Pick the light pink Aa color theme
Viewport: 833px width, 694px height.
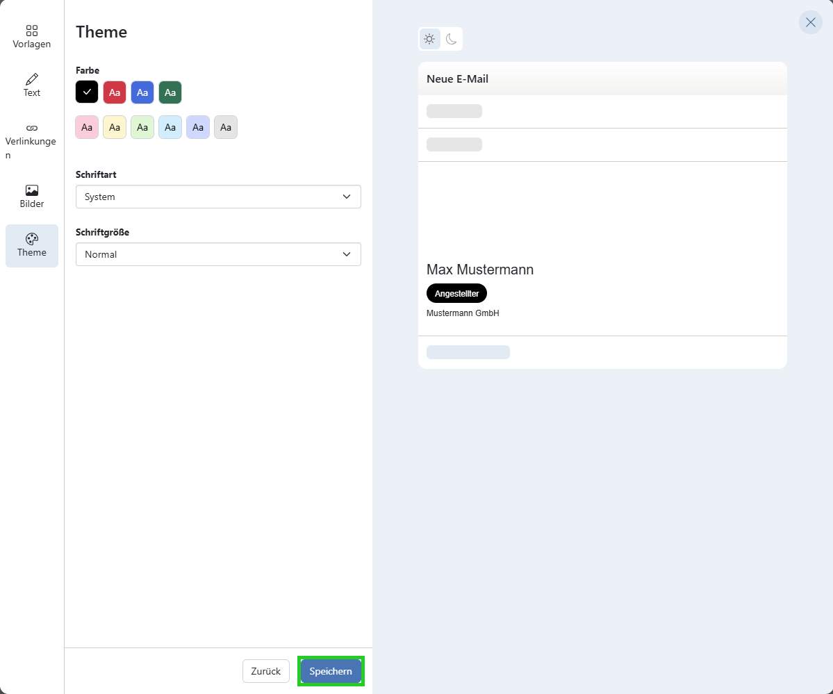[87, 127]
